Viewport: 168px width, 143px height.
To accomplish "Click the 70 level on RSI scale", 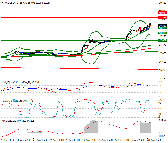I will 160,85.
